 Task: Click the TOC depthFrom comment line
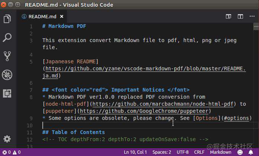click(x=125, y=139)
